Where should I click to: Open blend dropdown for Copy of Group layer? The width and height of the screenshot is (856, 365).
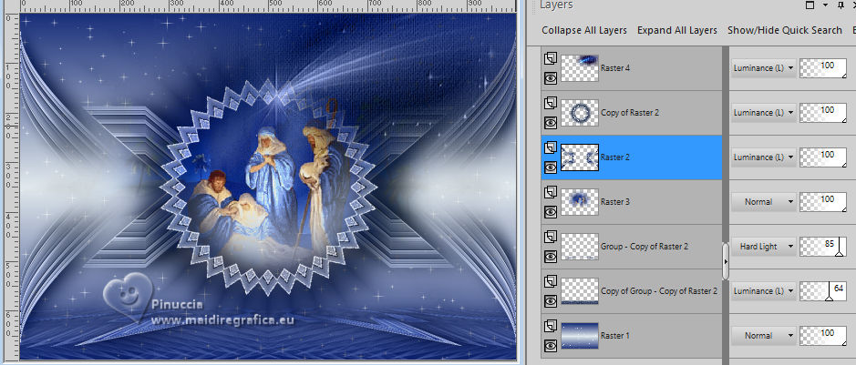[763, 291]
